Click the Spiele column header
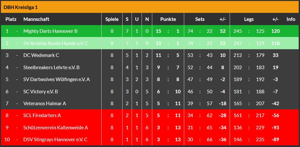The image size is (300, 147). 112,19
